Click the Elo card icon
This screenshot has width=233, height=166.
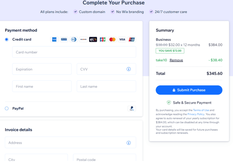[x=93, y=40]
